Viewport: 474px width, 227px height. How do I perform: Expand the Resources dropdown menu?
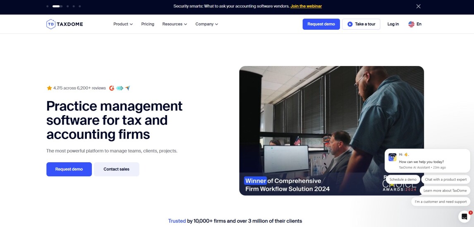(x=175, y=24)
